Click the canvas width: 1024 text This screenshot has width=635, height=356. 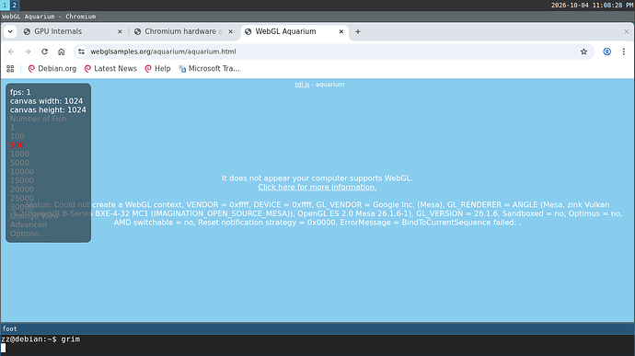(x=47, y=101)
